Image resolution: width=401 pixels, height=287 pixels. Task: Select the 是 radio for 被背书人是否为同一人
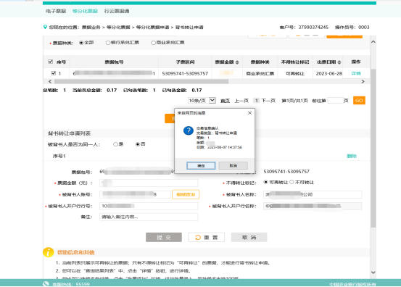115,144
